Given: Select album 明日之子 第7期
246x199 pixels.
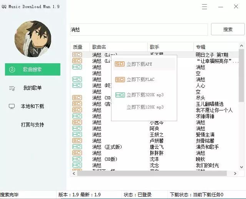Looking at the screenshot, I should (x=212, y=55).
